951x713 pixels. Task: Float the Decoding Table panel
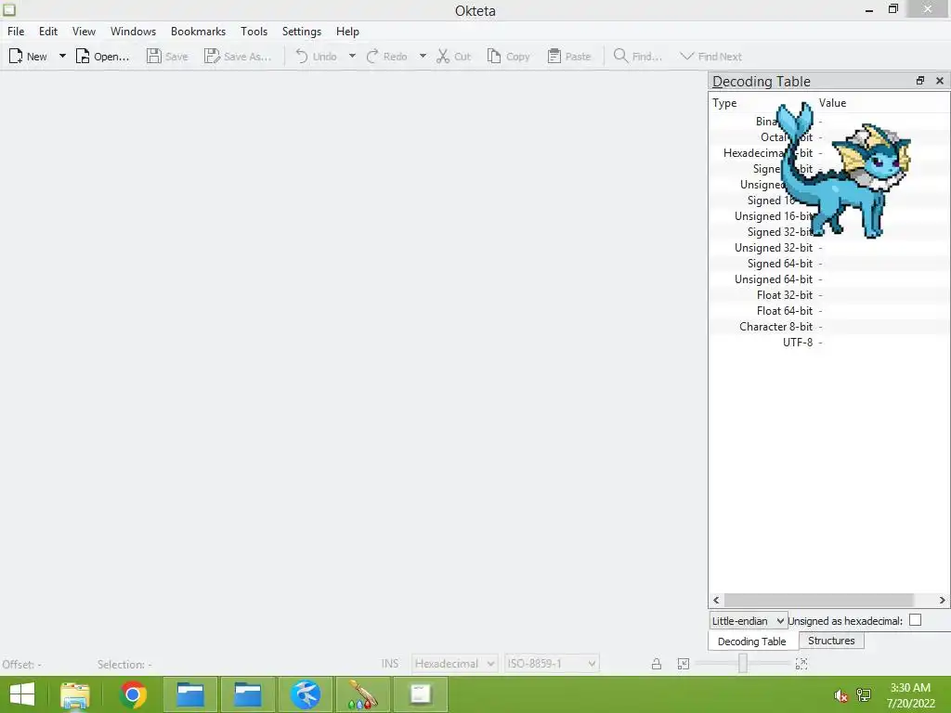coord(920,81)
